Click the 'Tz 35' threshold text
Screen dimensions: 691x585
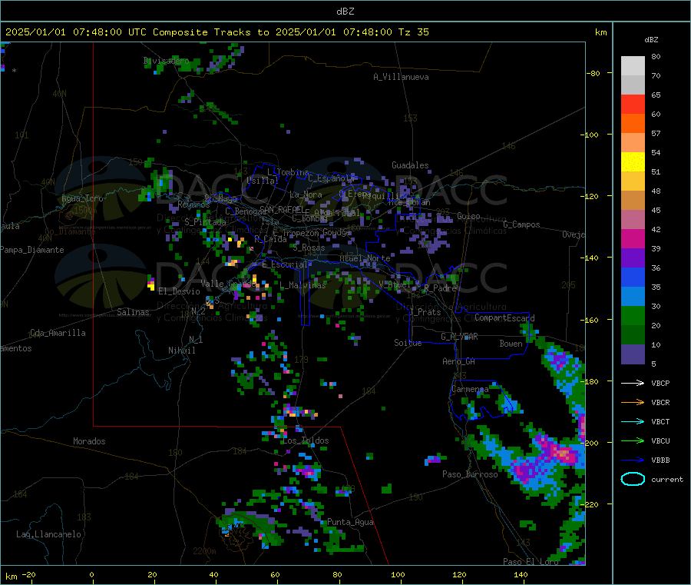click(x=413, y=32)
